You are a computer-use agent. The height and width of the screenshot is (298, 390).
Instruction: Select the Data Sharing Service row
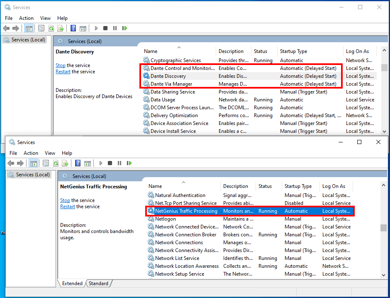(259, 92)
